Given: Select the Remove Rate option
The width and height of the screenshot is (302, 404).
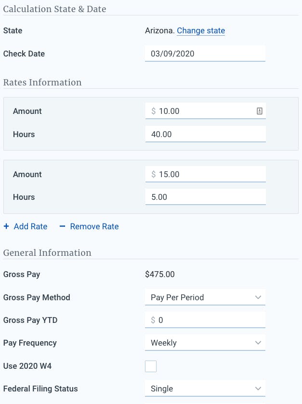Looking at the screenshot, I should tap(94, 226).
